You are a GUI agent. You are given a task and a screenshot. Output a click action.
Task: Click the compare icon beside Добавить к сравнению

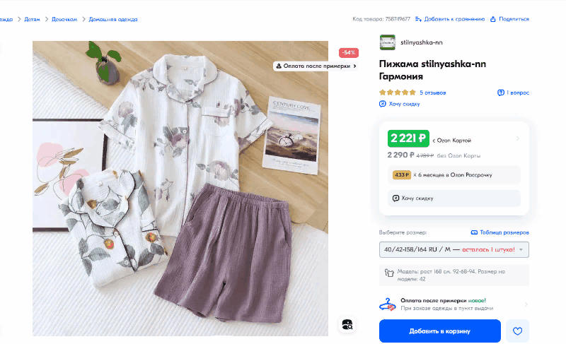(418, 19)
